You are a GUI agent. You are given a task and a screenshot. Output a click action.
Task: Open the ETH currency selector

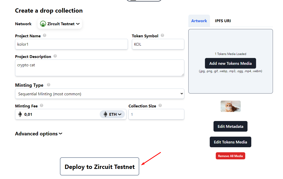(x=113, y=114)
